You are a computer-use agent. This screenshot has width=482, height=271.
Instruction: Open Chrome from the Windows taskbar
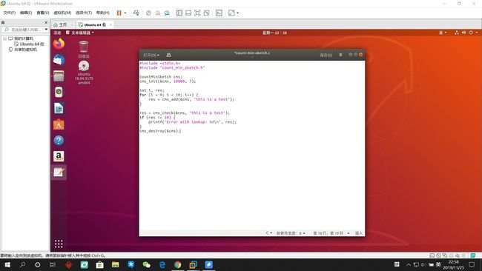pyautogui.click(x=178, y=264)
